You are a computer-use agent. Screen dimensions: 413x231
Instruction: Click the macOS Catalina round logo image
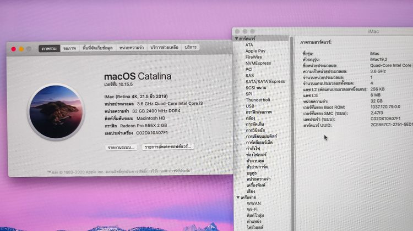[x=56, y=111]
